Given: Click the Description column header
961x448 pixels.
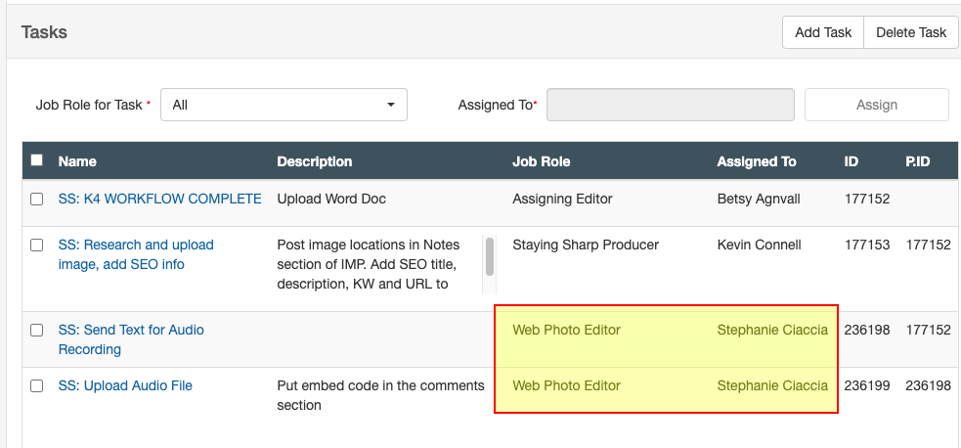Looking at the screenshot, I should (314, 161).
